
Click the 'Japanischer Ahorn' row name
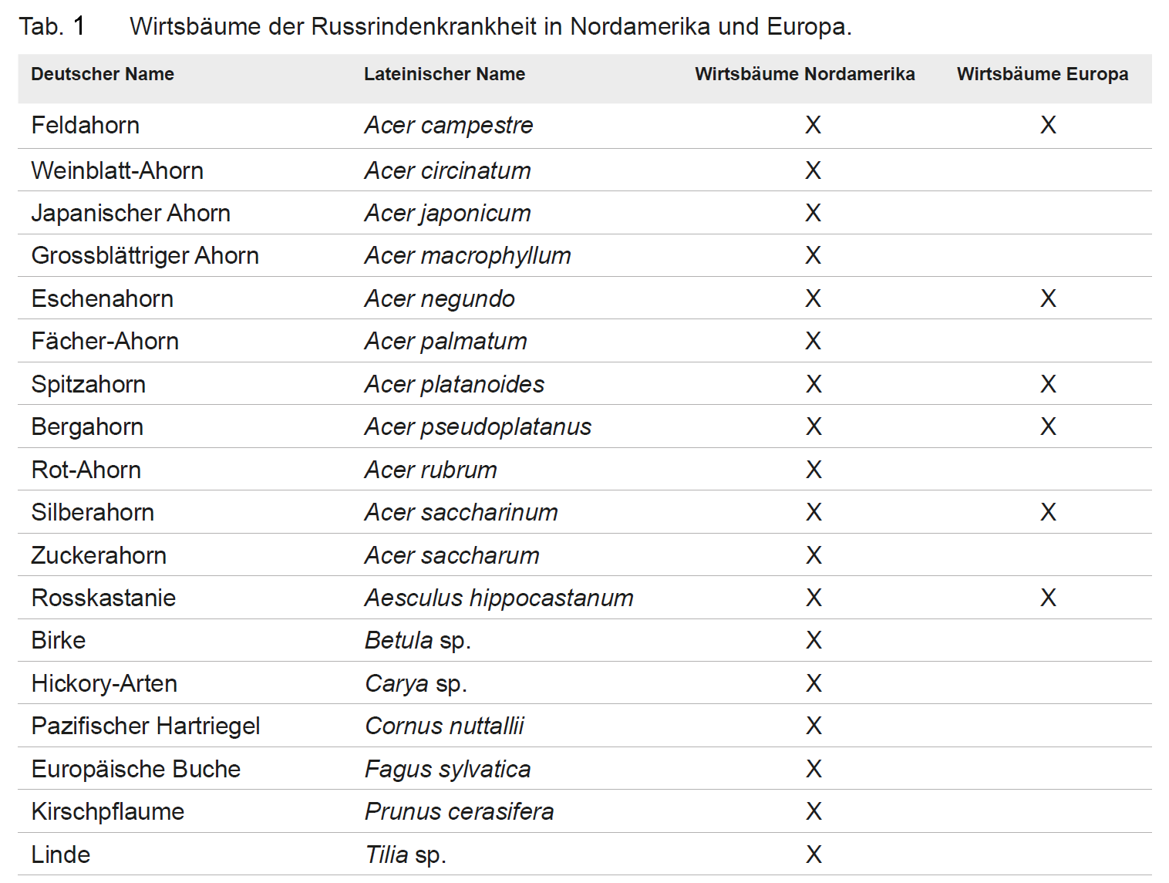tap(130, 213)
